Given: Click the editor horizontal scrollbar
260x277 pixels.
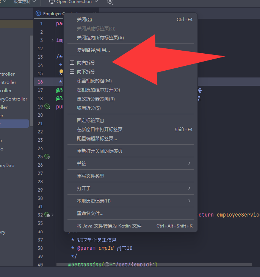Looking at the screenshot, I should click(154, 265).
